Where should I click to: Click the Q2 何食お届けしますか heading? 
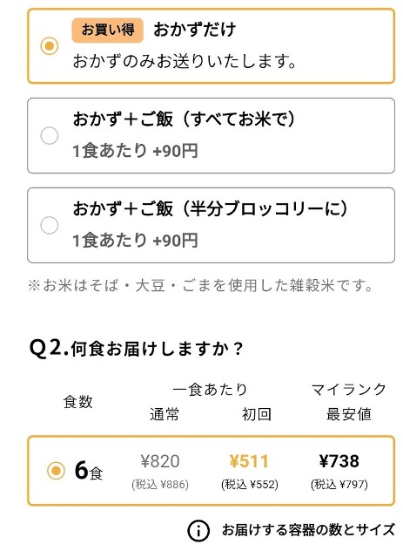tap(136, 349)
